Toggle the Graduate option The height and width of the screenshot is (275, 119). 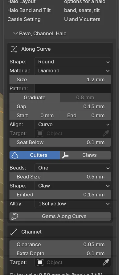[x=35, y=97]
